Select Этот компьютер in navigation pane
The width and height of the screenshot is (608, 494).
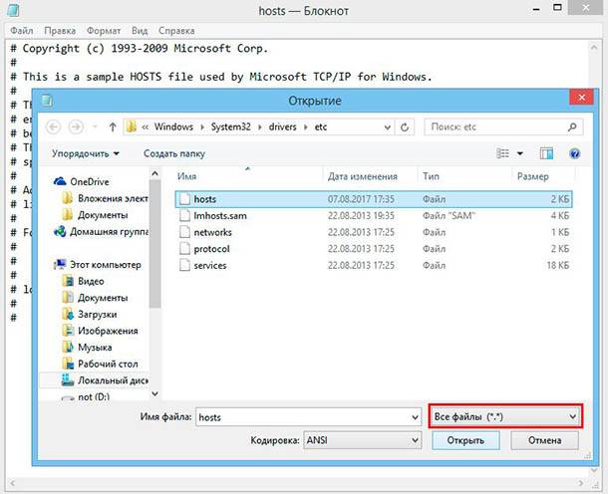[98, 265]
